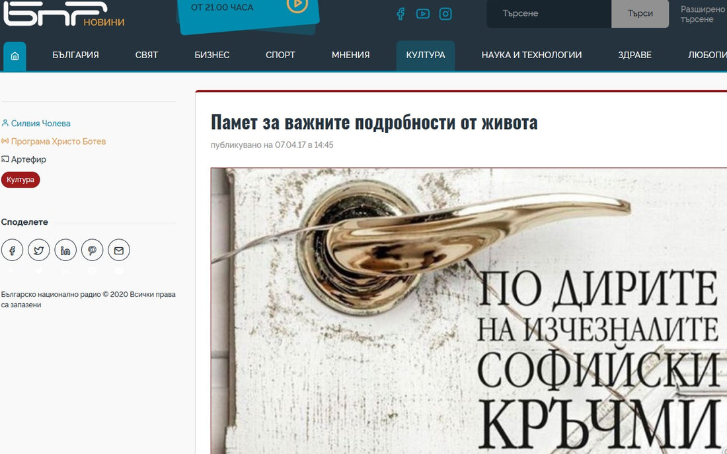The width and height of the screenshot is (727, 454).
Task: Share article on Facebook
Action: (x=12, y=250)
